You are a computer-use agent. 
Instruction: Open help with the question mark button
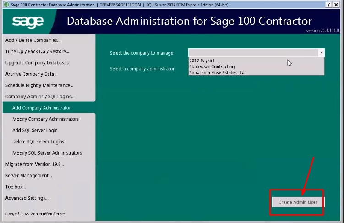click(328, 5)
